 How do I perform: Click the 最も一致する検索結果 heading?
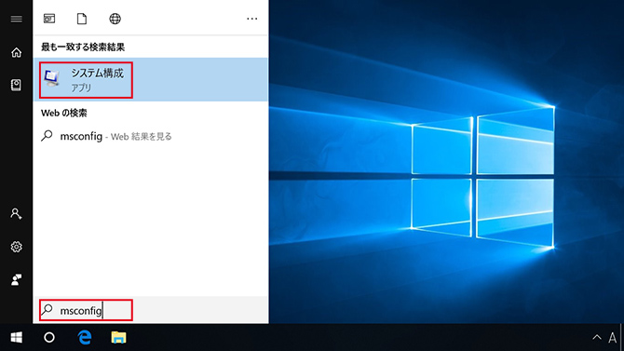tap(83, 47)
